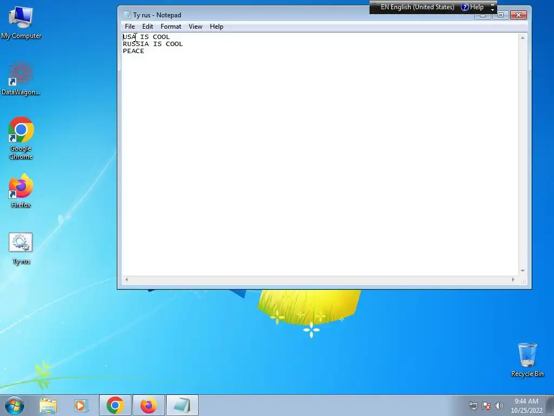Image resolution: width=554 pixels, height=416 pixels.
Task: Close the Notepad window
Action: (518, 15)
